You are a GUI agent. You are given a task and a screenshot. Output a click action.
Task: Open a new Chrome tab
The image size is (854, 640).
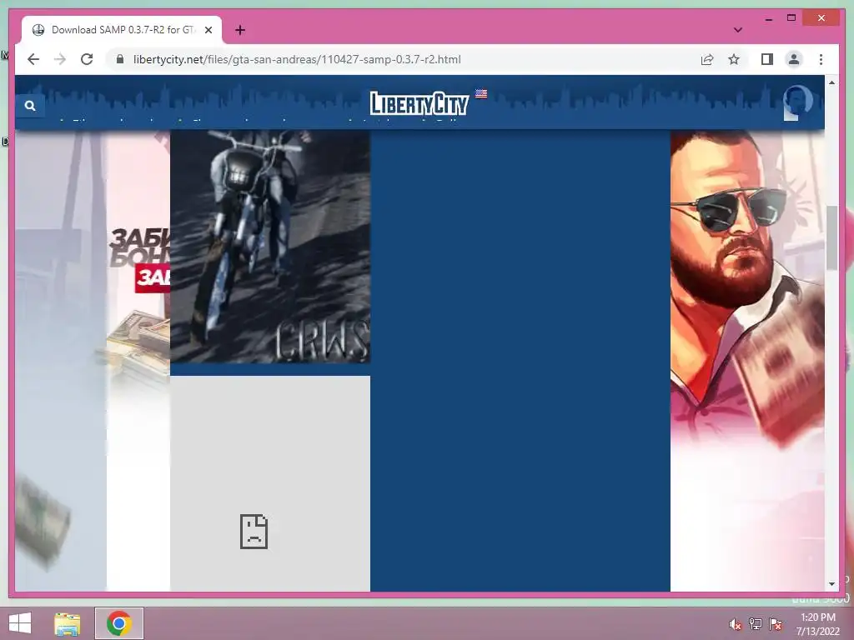[x=240, y=30]
